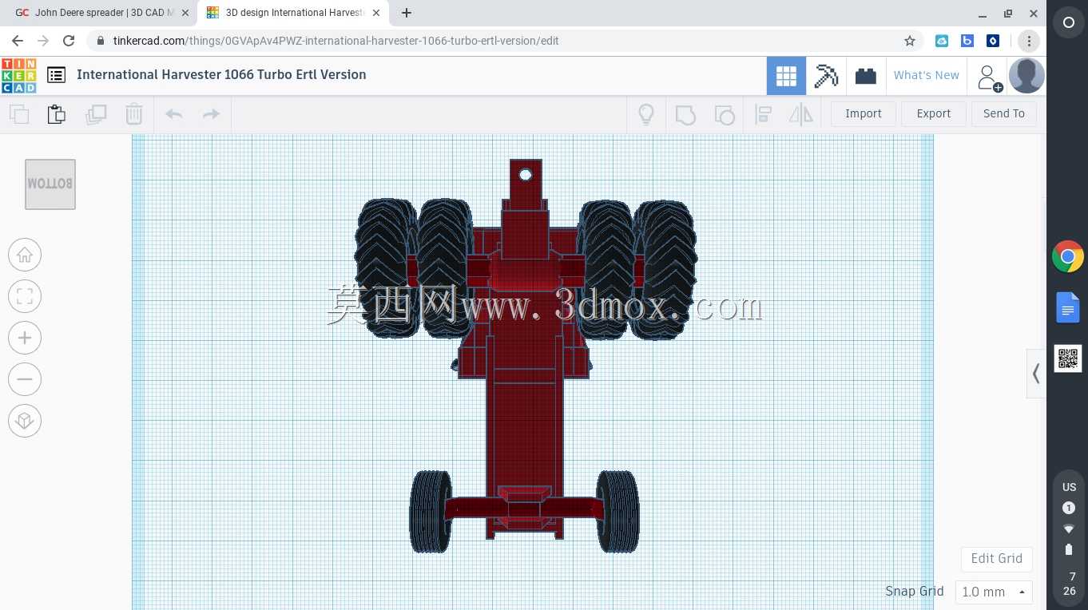1088x610 pixels.
Task: Switch to the Bricks mode icon
Action: pos(866,76)
